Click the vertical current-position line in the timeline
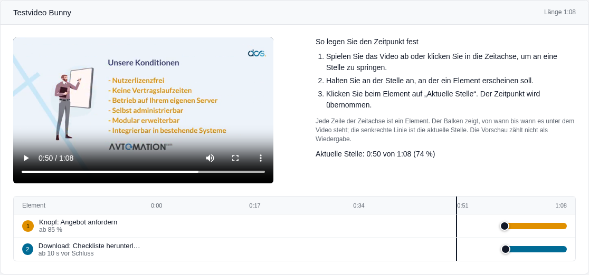 point(457,229)
